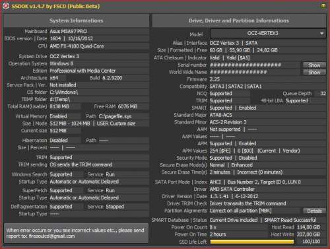Click the firesoulcd@gmail.com email address
This screenshot has width=330, height=249.
51,236
